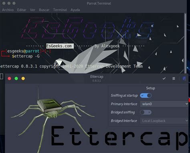Open the Editar menu in Parrot Terminal
The image size is (190, 153).
[22, 10]
